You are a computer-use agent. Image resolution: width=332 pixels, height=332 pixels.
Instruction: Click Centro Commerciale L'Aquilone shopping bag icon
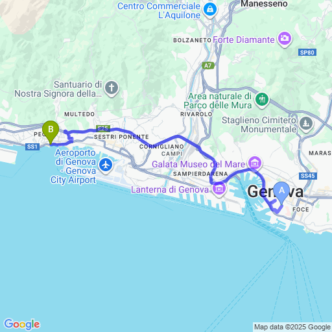point(210,10)
